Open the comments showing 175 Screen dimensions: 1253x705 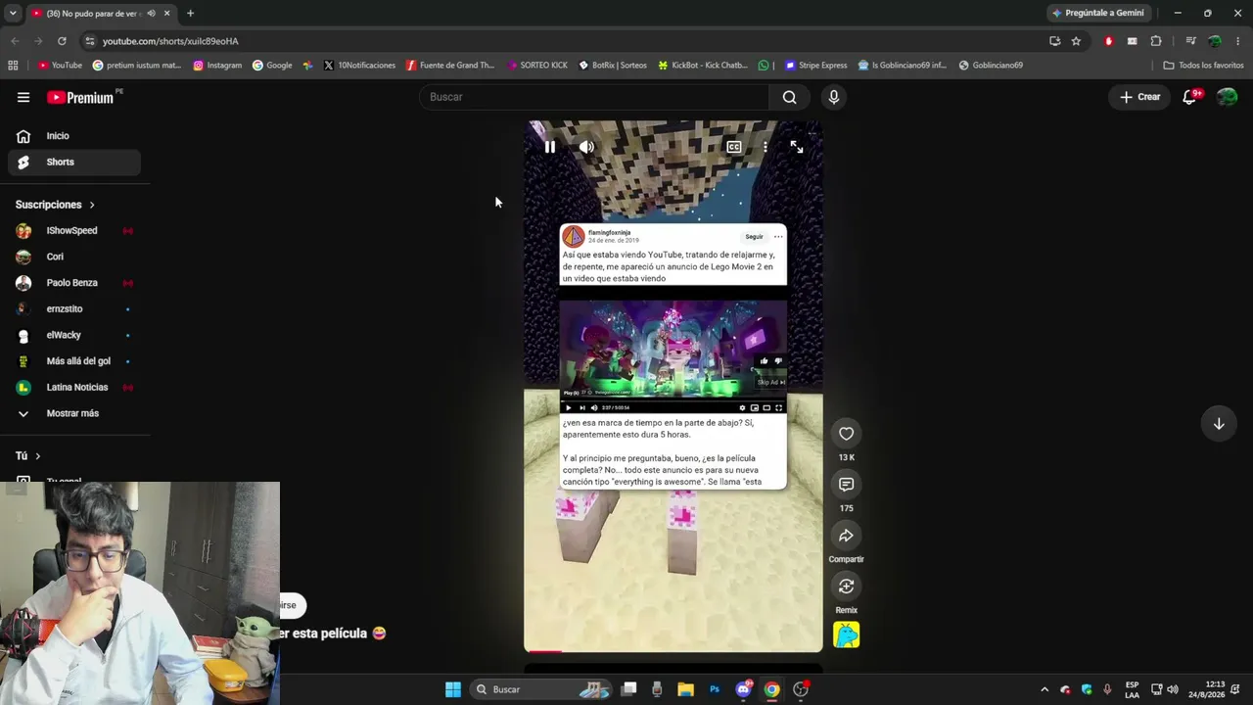tap(847, 485)
